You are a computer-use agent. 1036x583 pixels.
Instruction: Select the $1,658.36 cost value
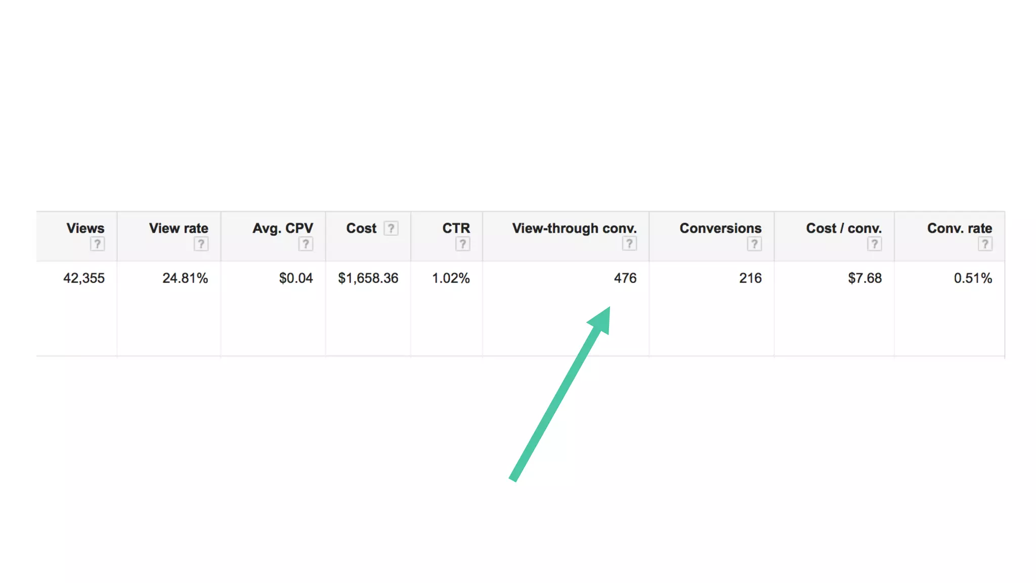click(368, 278)
